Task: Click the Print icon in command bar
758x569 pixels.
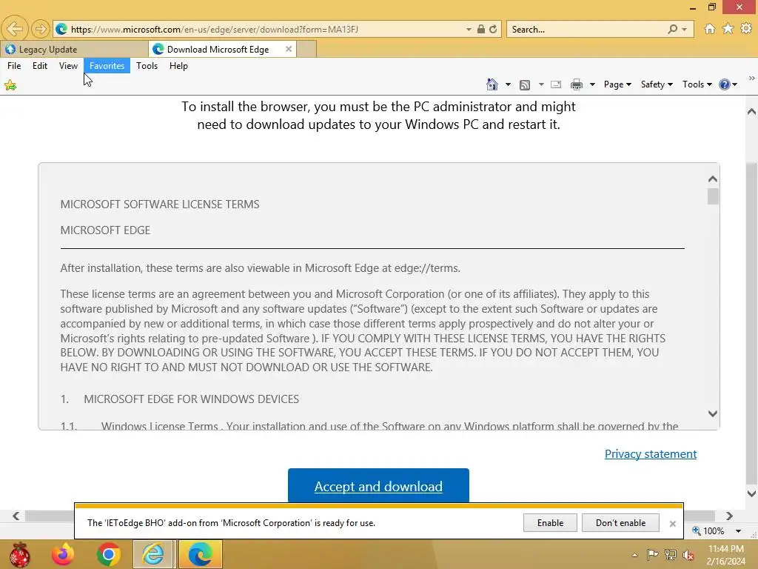Action: click(576, 84)
